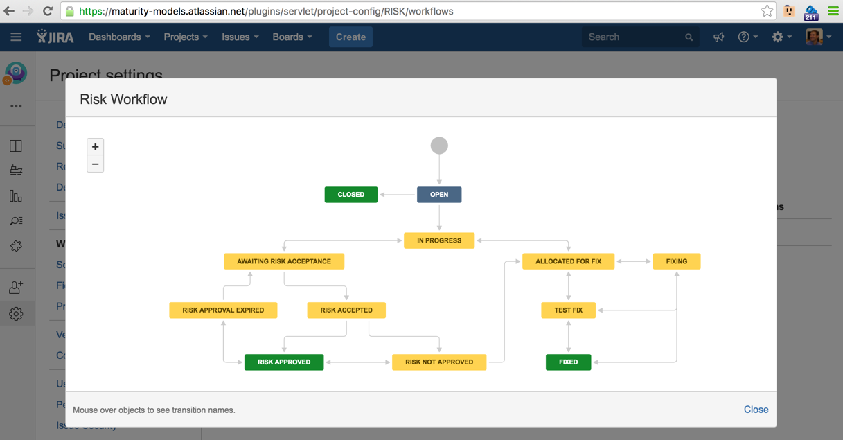Open the user profile avatar menu

click(x=817, y=37)
